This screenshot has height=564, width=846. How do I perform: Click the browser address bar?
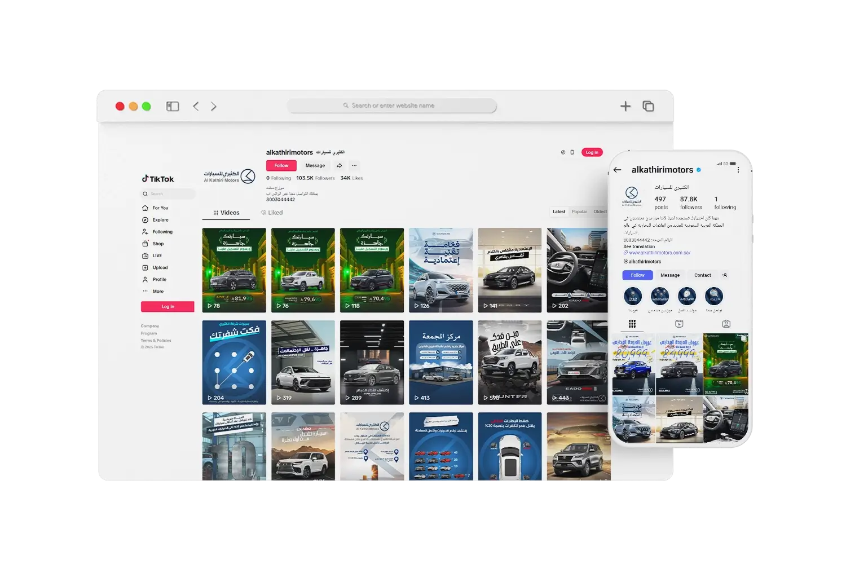click(392, 105)
